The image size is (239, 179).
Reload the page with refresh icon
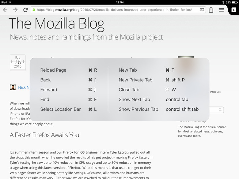(26, 10)
